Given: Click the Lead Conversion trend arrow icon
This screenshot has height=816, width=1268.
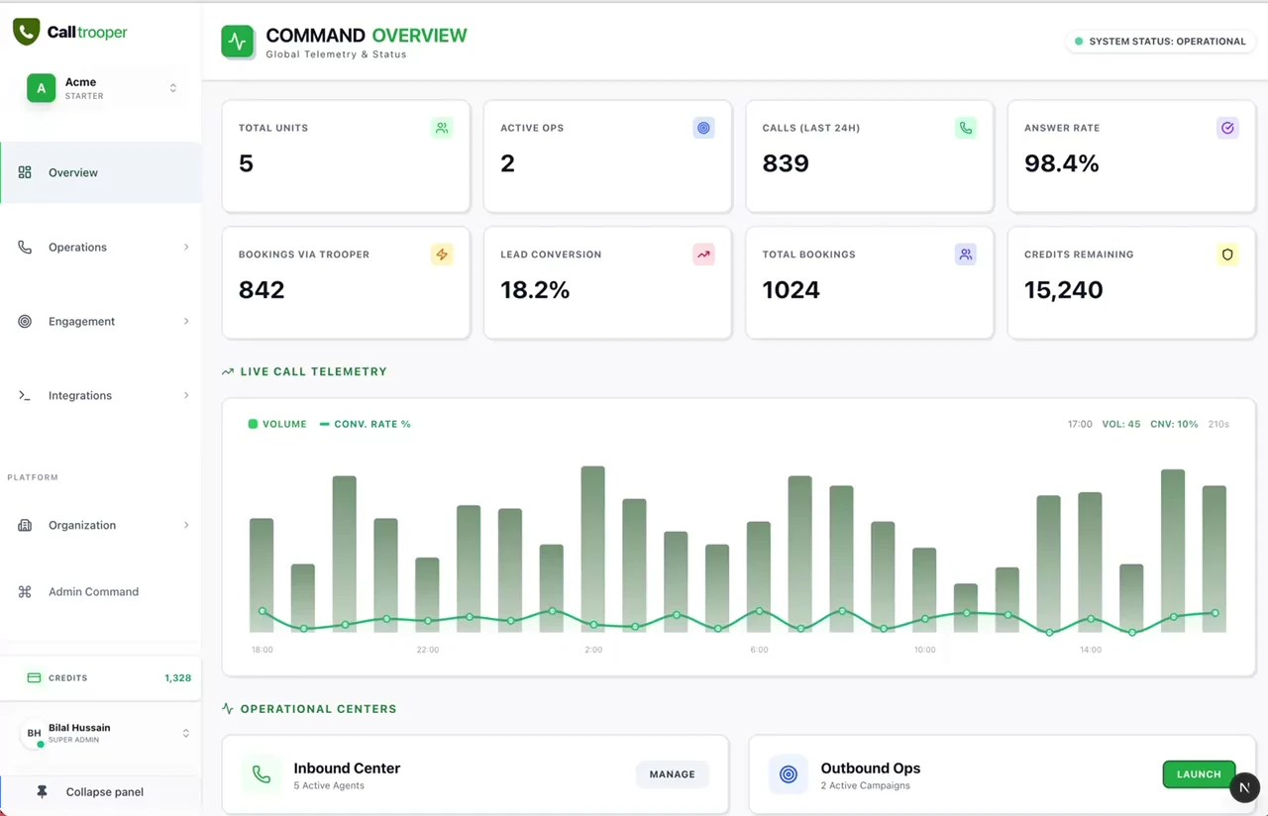Looking at the screenshot, I should point(703,255).
